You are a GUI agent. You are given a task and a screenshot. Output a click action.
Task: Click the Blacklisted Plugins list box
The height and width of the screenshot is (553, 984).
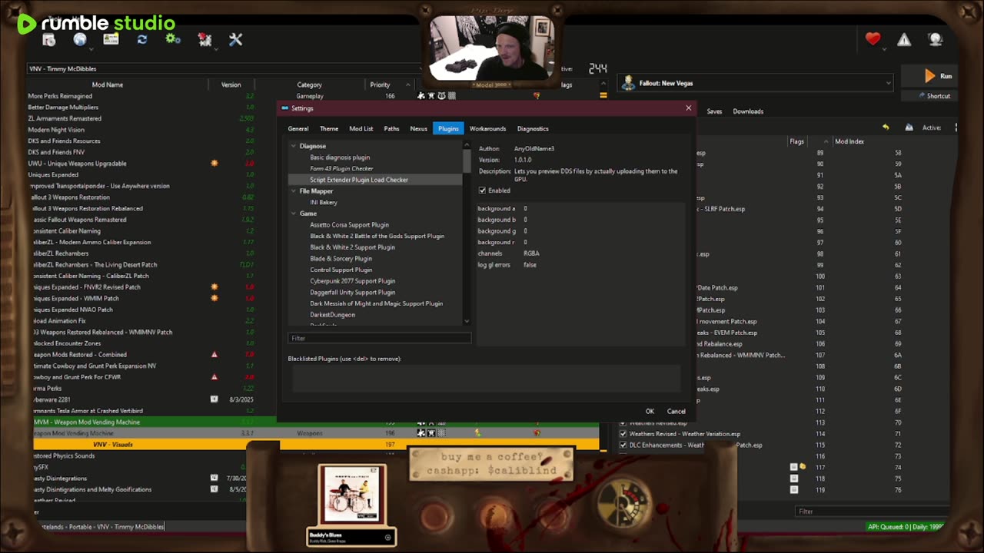[486, 379]
